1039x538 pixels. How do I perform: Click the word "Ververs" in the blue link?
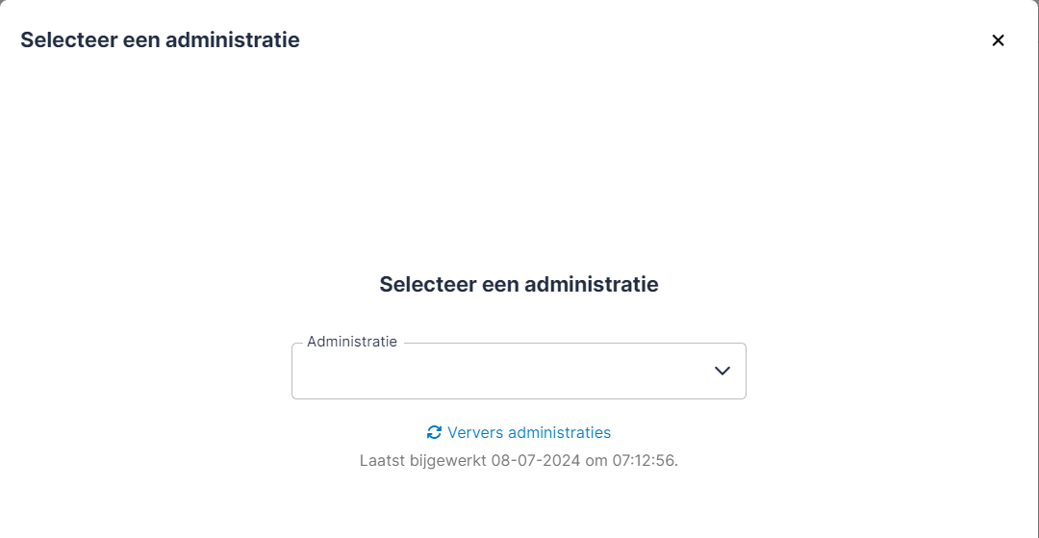coord(475,432)
